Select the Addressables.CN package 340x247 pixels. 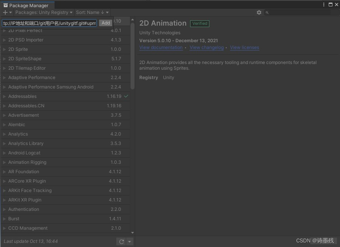click(26, 106)
